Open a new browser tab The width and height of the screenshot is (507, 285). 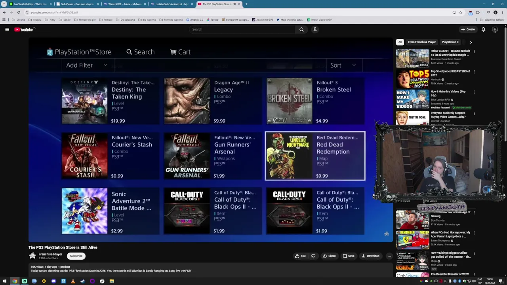[246, 4]
